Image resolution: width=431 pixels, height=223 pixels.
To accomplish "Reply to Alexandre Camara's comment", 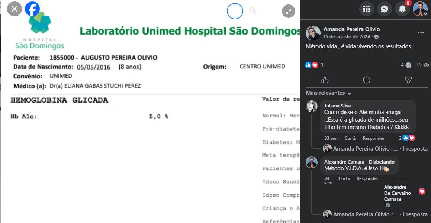I will point(367,178).
